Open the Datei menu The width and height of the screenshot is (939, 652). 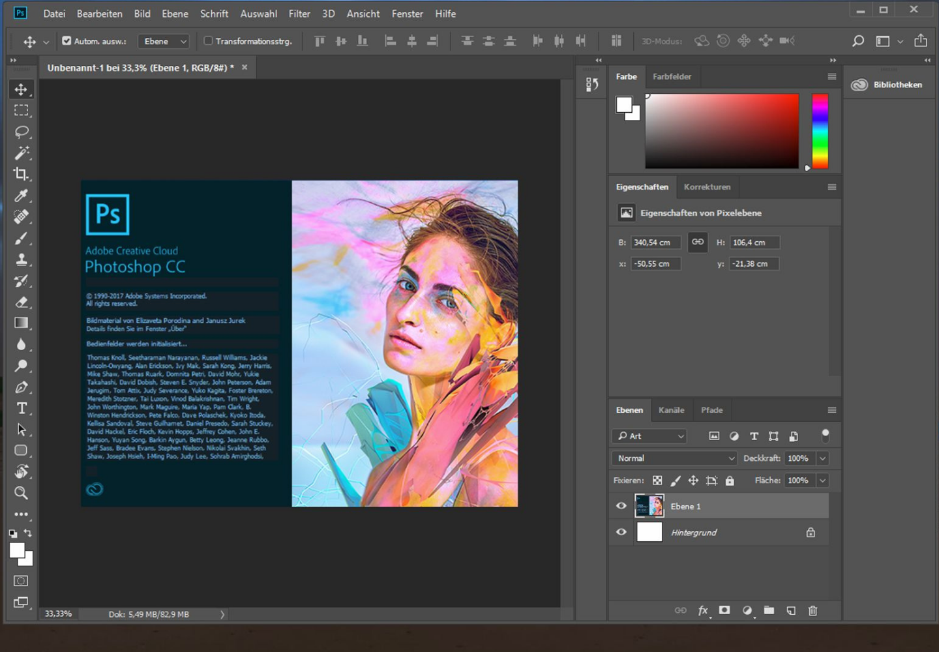pyautogui.click(x=54, y=13)
